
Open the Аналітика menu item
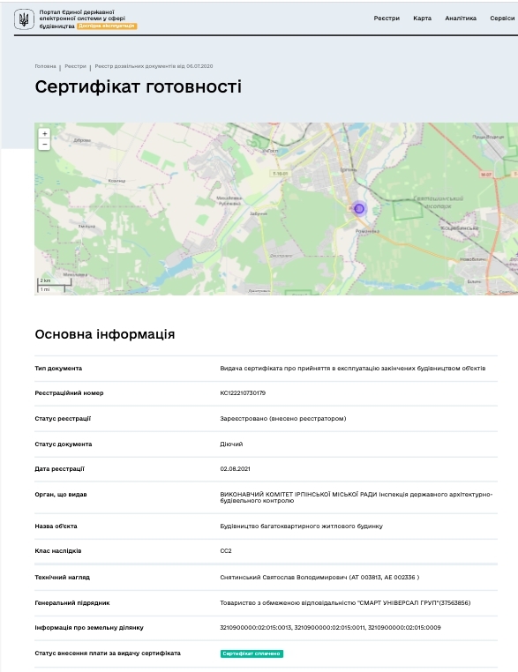461,18
